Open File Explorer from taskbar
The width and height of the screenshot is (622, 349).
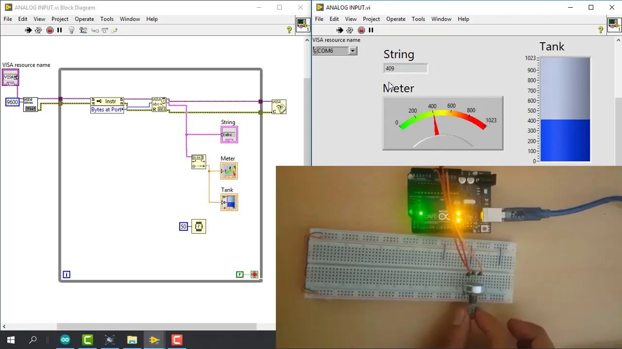coord(132,340)
